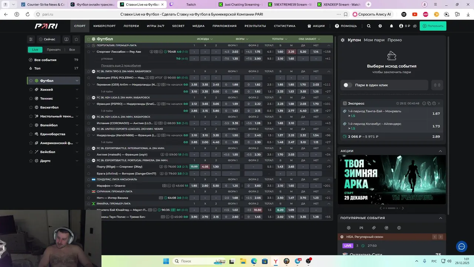474x267 pixels.
Task: Select odds 15.00 for Порту win
Action: pyautogui.click(x=194, y=167)
